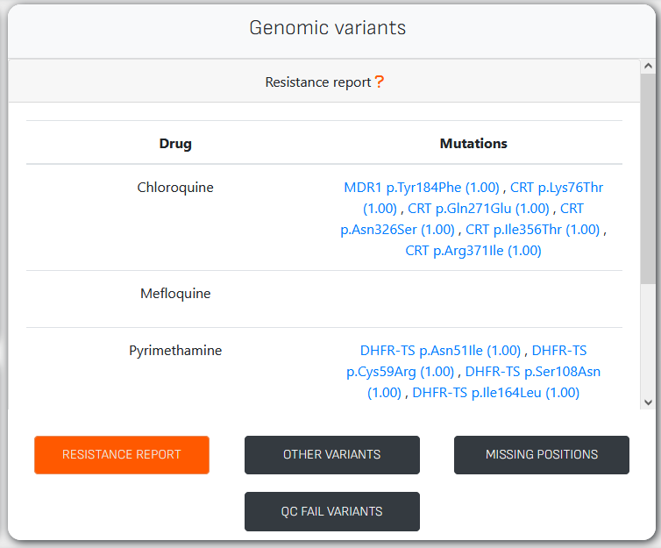Click the DHFR-TS p.Asn51Ile mutation link

pos(441,351)
